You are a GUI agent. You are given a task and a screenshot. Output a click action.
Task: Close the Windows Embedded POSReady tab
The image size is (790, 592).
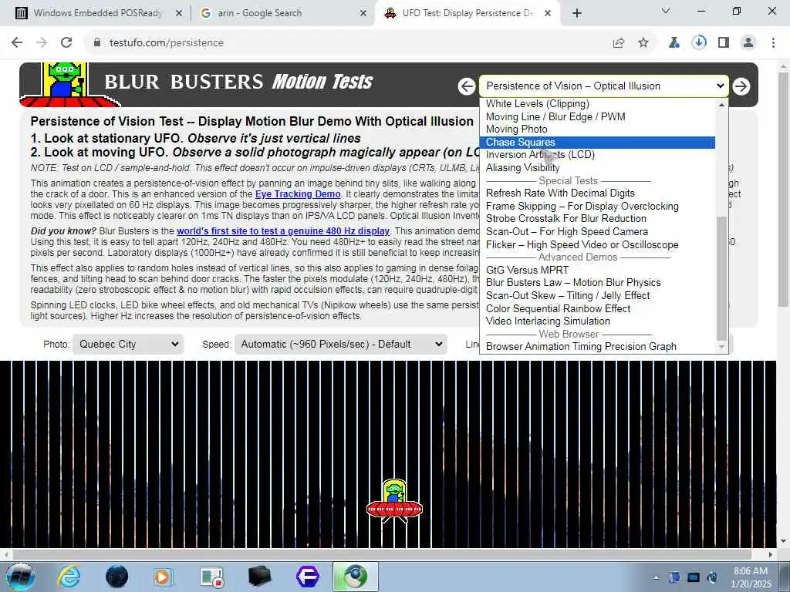point(178,14)
